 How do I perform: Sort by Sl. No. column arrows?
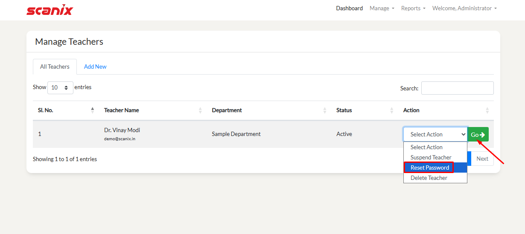pos(93,110)
